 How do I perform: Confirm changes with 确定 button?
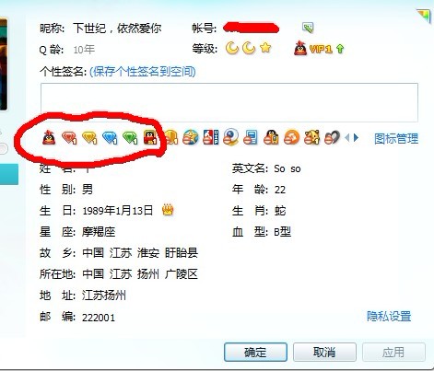[255, 352]
